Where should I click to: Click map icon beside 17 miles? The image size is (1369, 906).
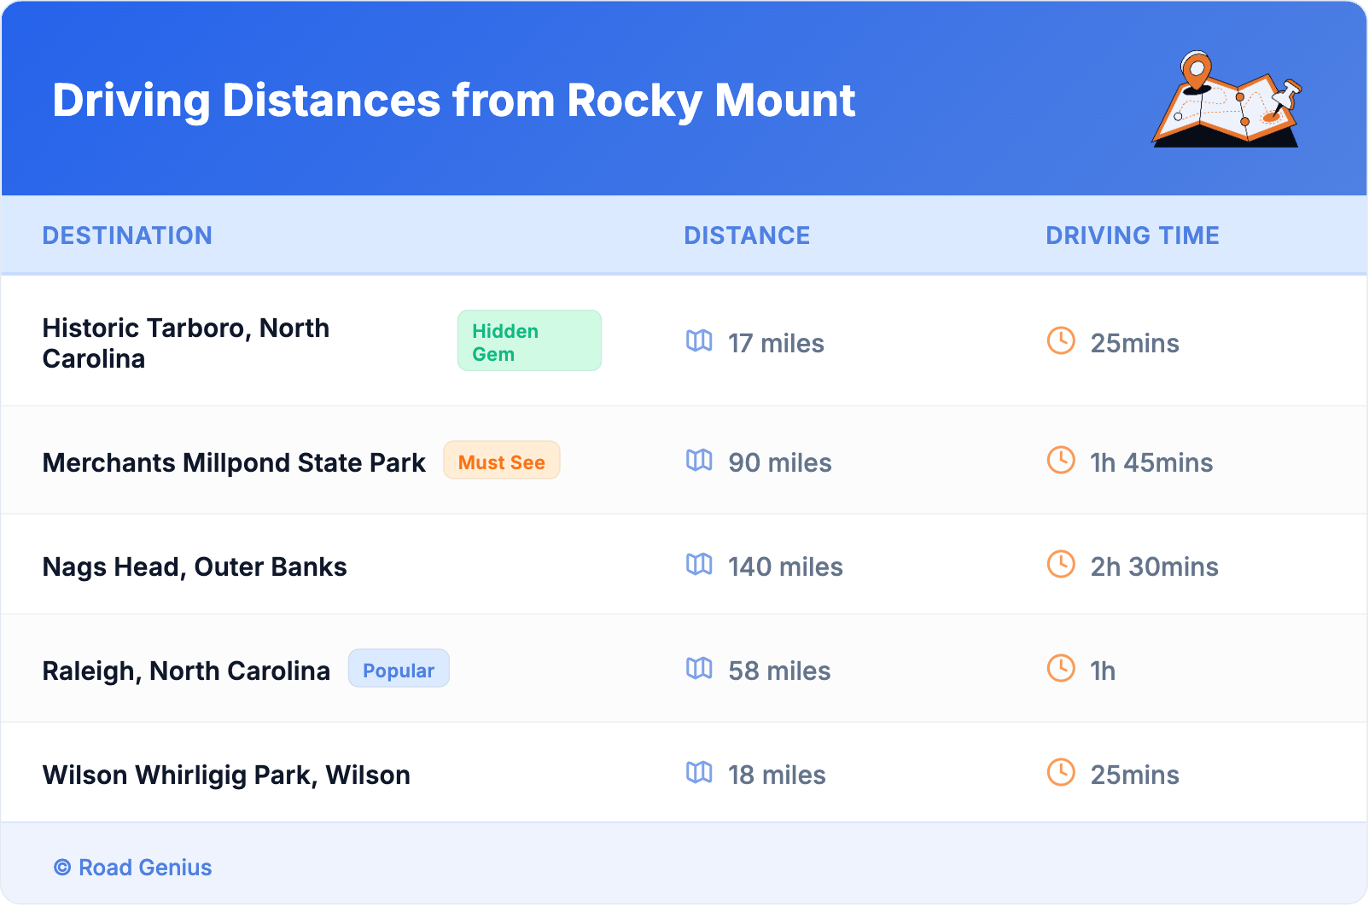[x=699, y=341]
